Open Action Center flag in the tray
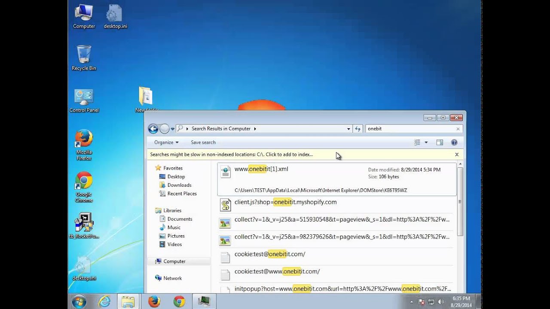 point(422,302)
